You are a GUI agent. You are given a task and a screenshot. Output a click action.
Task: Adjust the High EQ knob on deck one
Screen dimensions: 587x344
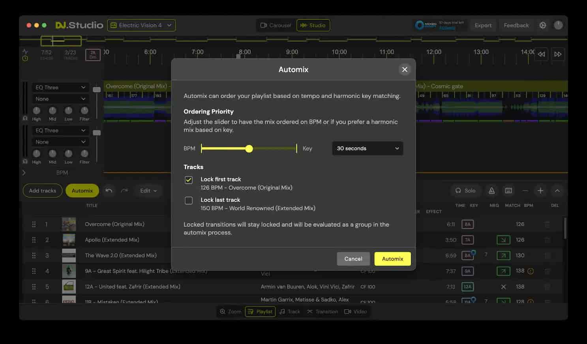point(36,111)
